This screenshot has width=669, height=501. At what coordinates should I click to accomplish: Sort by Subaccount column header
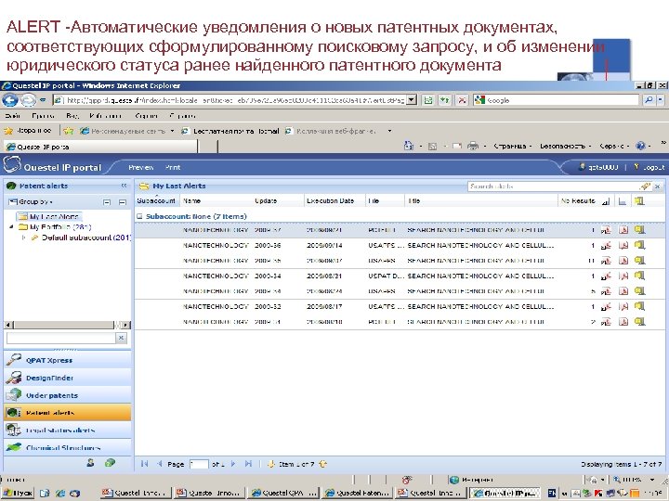point(157,200)
